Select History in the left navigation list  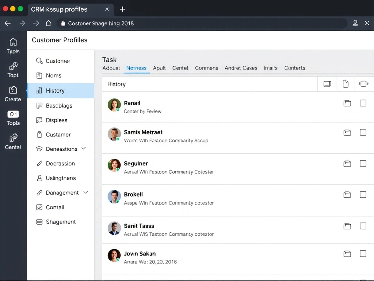tap(55, 90)
